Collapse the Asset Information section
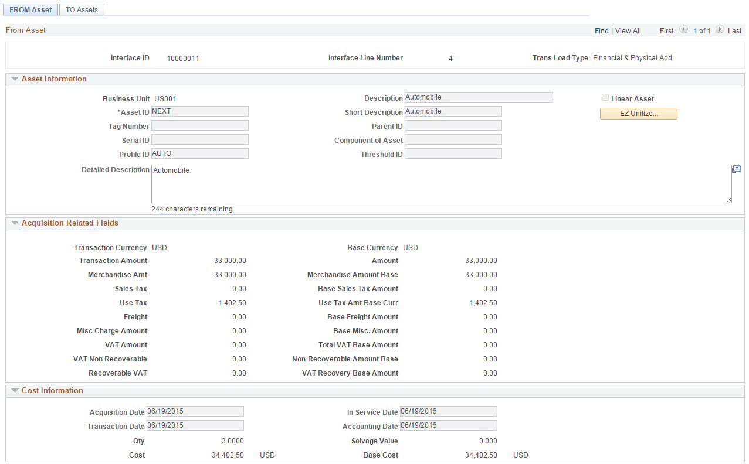749x464 pixels. 15,79
